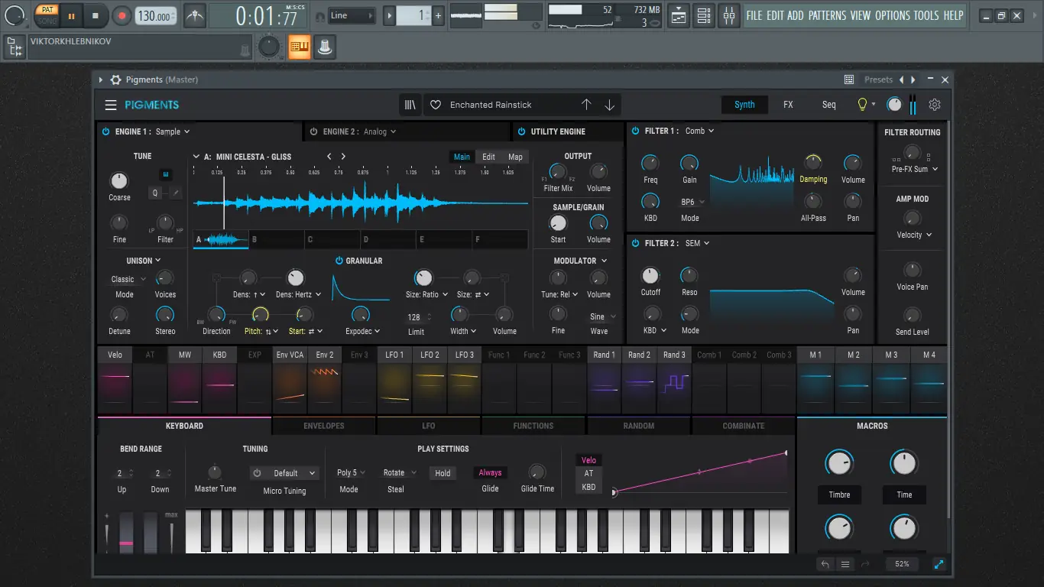The height and width of the screenshot is (587, 1044).
Task: Select AT in the velocity curve list
Action: click(x=588, y=473)
